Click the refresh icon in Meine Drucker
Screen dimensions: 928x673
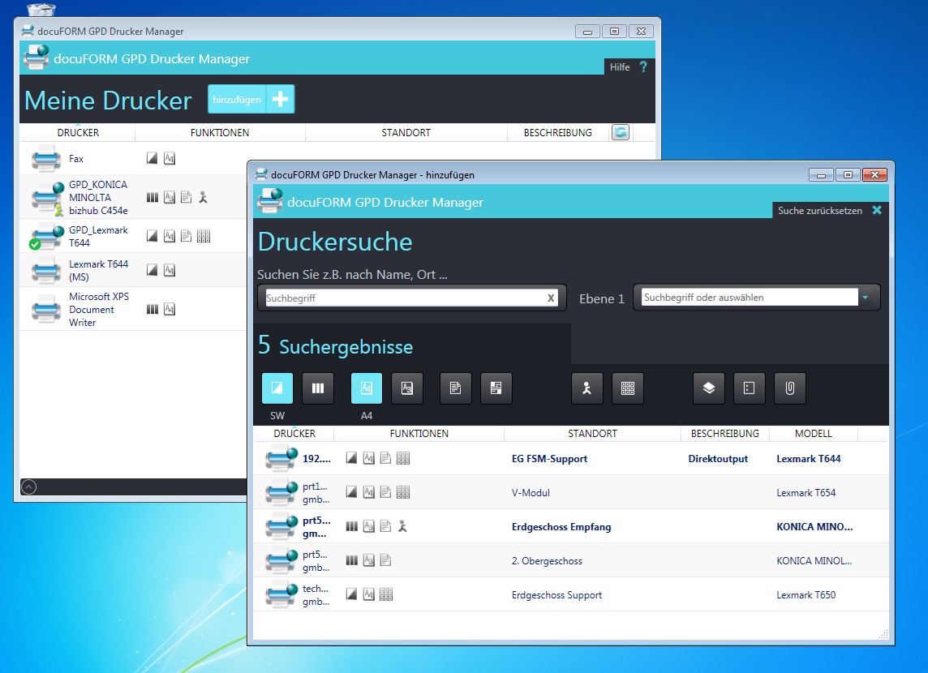coord(621,132)
